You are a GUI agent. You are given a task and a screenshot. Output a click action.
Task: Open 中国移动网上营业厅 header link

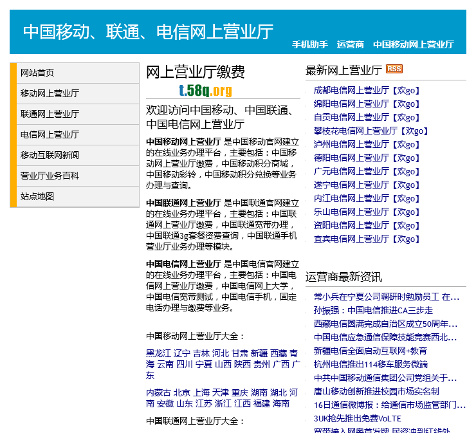pyautogui.click(x=414, y=44)
